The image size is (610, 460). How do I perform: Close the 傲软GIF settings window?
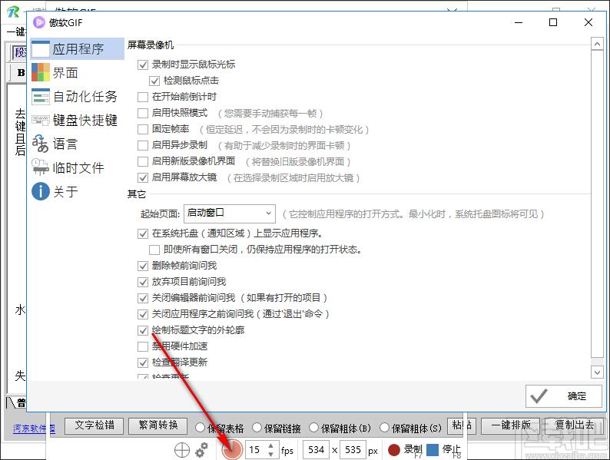click(588, 22)
